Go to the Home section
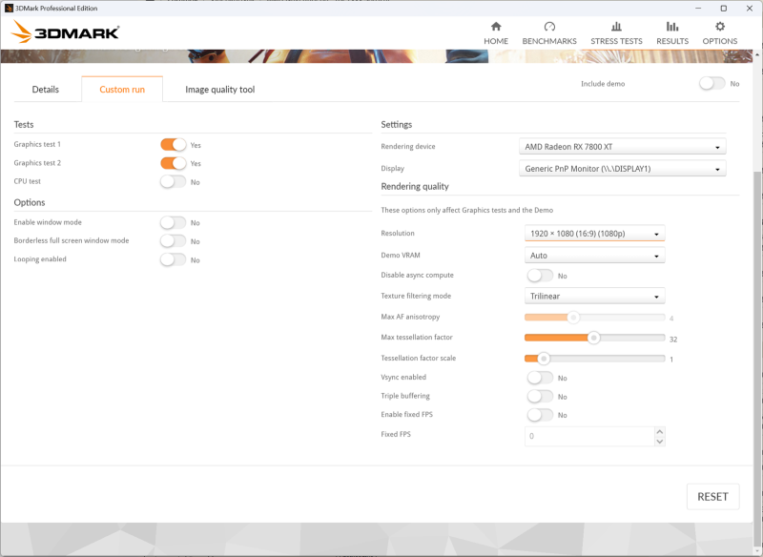Image resolution: width=763 pixels, height=557 pixels. [496, 33]
